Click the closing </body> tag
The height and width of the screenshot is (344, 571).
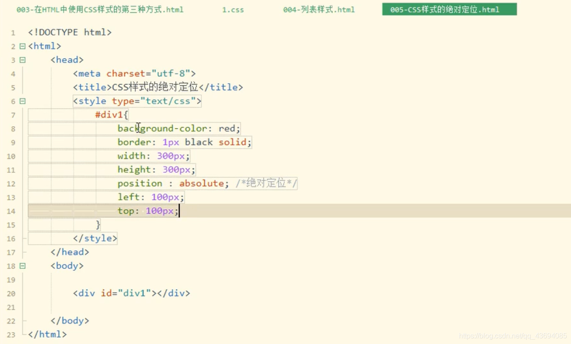[70, 321]
